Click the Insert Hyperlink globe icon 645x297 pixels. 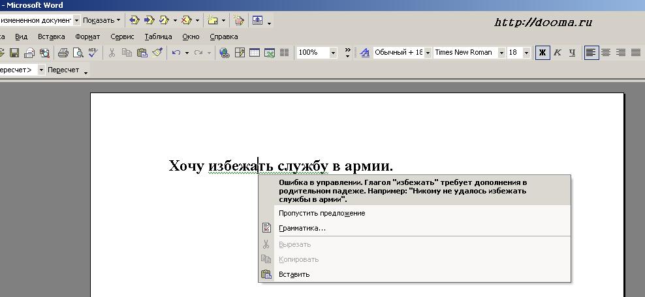[225, 53]
